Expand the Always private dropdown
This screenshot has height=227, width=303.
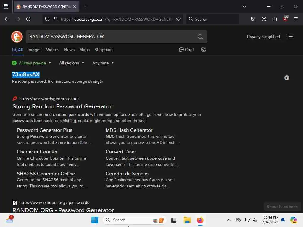point(31,63)
